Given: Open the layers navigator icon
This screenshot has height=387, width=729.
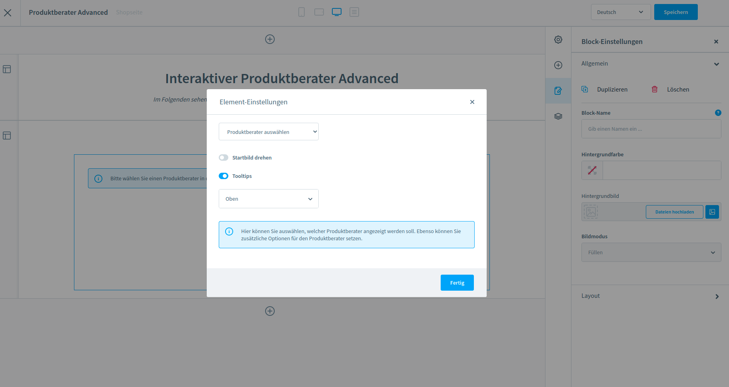Looking at the screenshot, I should pyautogui.click(x=558, y=116).
